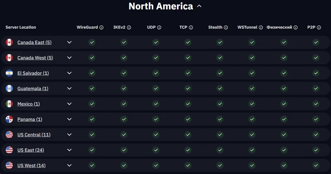Image resolution: width=331 pixels, height=174 pixels.
Task: Expand the Mexico row chevron
Action: [69, 104]
